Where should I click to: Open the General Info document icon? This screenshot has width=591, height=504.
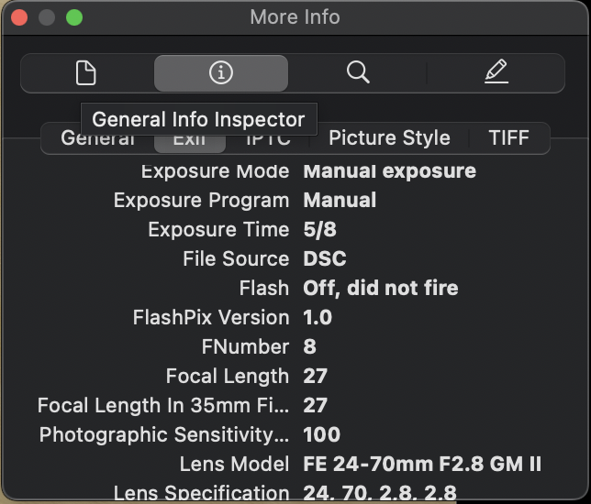click(86, 72)
